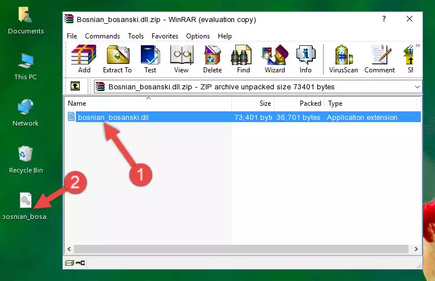Go up one folder level

(75, 87)
